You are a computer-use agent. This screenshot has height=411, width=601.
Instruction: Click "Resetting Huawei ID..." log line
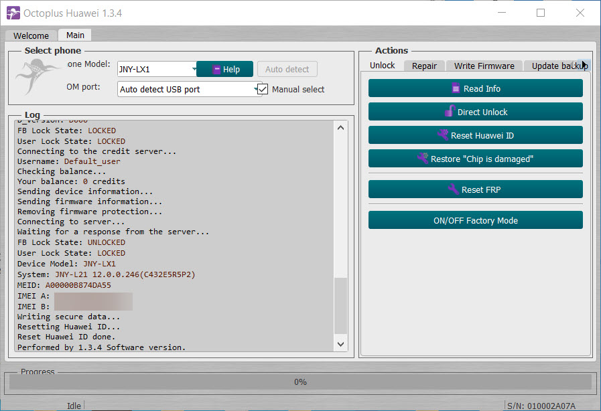68,327
